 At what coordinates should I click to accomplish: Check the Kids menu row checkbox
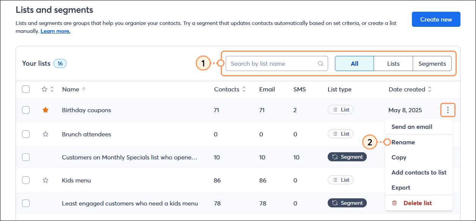click(x=26, y=180)
